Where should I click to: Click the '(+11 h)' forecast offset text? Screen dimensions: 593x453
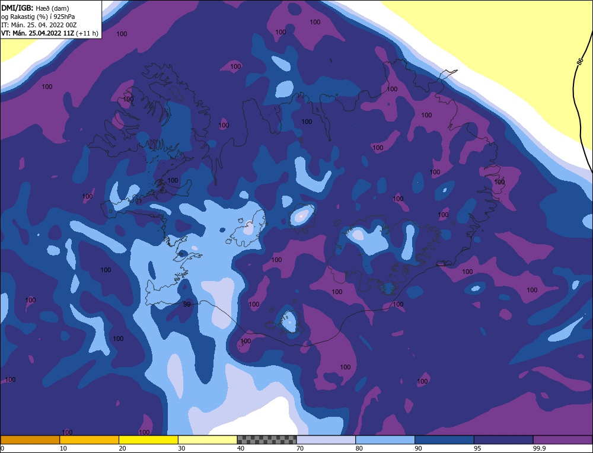click(87, 33)
